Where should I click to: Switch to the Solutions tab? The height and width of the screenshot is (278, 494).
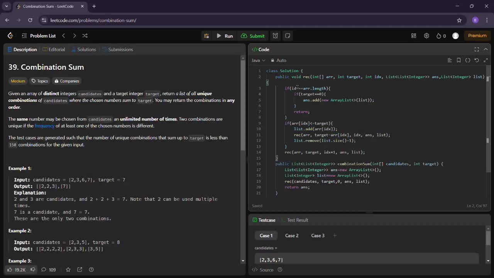tap(83, 49)
